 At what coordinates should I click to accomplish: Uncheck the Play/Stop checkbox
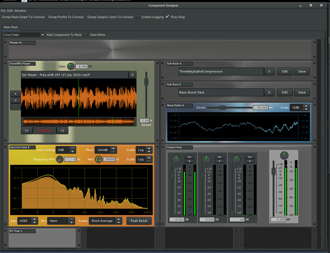coord(167,17)
